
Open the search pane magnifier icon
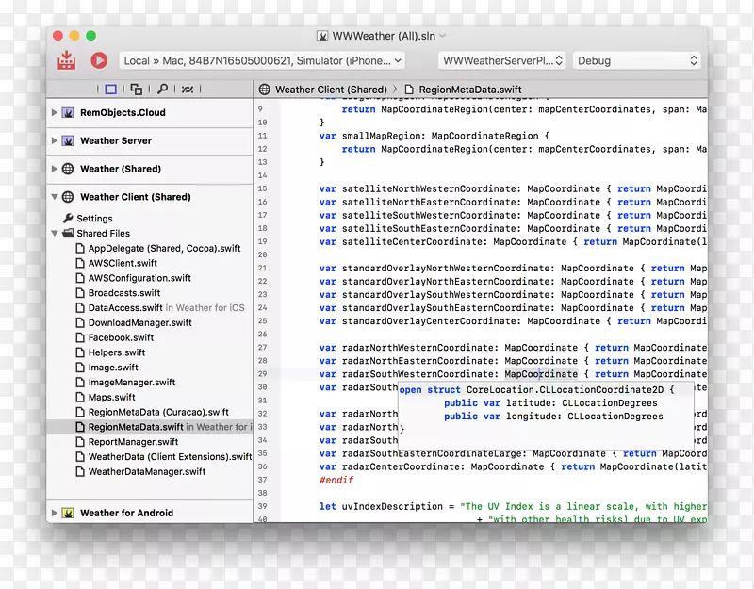tap(162, 89)
